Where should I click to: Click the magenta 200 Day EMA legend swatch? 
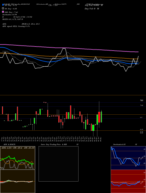(3, 12)
